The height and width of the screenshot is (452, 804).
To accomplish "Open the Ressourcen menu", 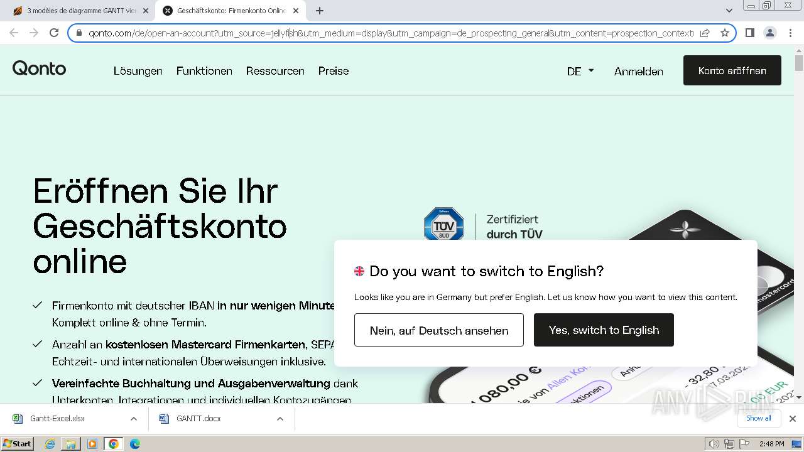I will [275, 71].
